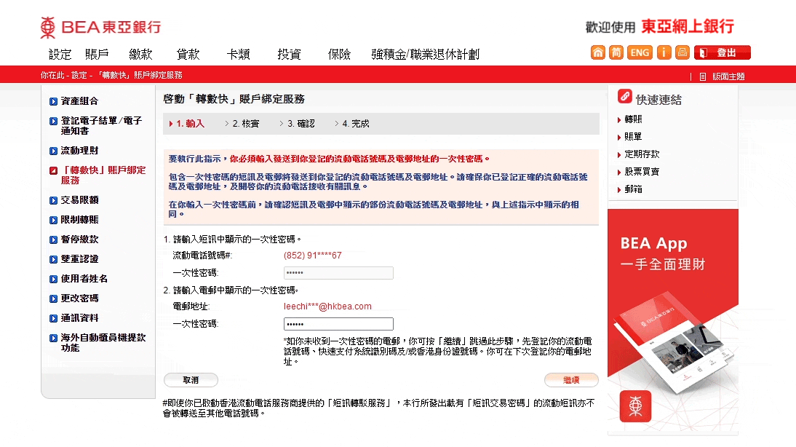The image size is (796, 447).
Task: Click step '1. 輸入' in the progress bar
Action: [191, 124]
